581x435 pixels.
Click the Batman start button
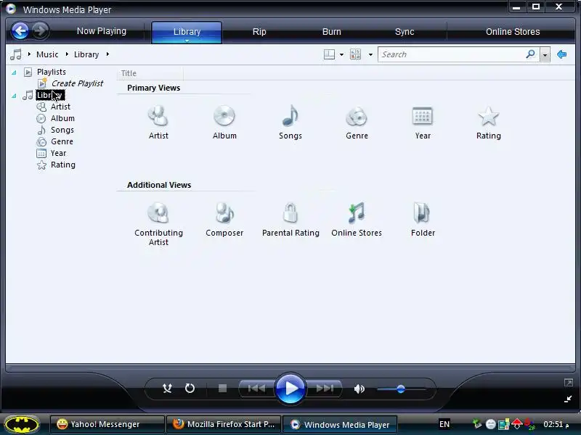[x=22, y=424]
